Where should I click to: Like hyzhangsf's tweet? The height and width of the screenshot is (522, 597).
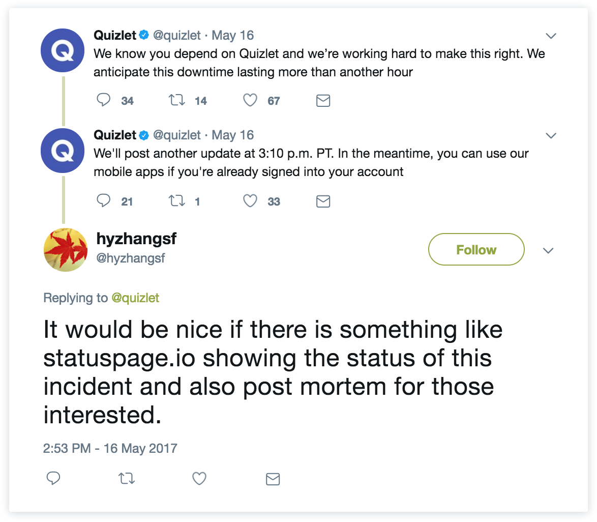[x=200, y=478]
